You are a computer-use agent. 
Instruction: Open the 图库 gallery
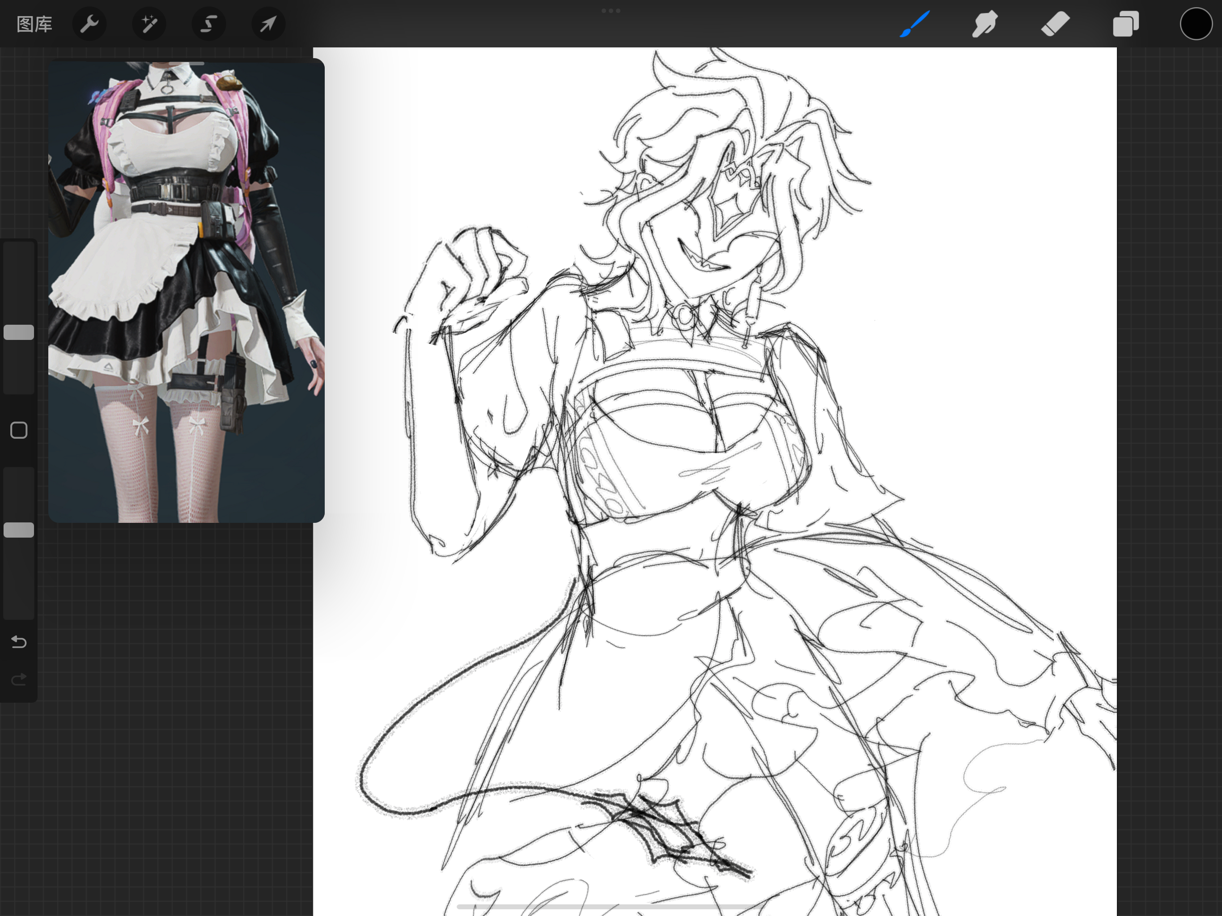[x=34, y=24]
